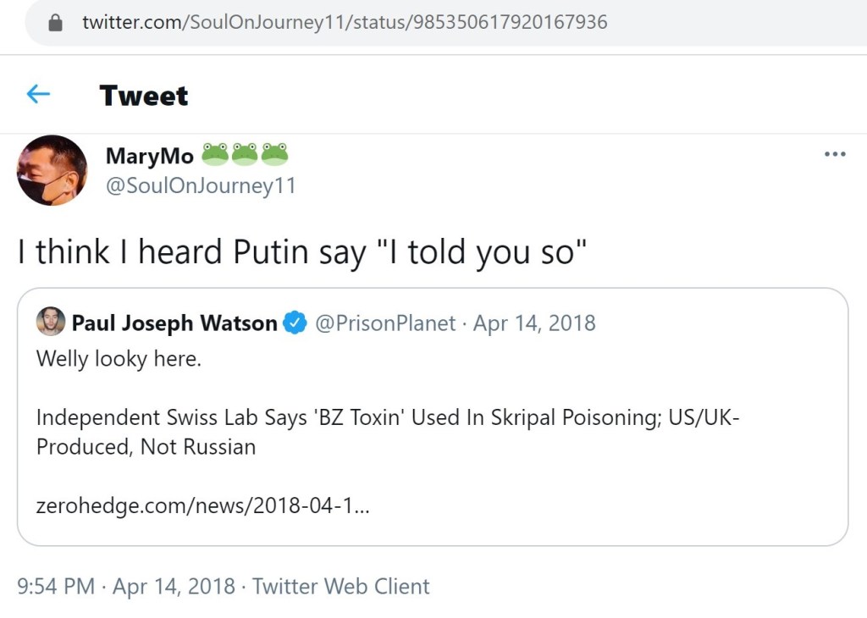
Task: Click the "Tweet" page header title
Action: tap(143, 96)
